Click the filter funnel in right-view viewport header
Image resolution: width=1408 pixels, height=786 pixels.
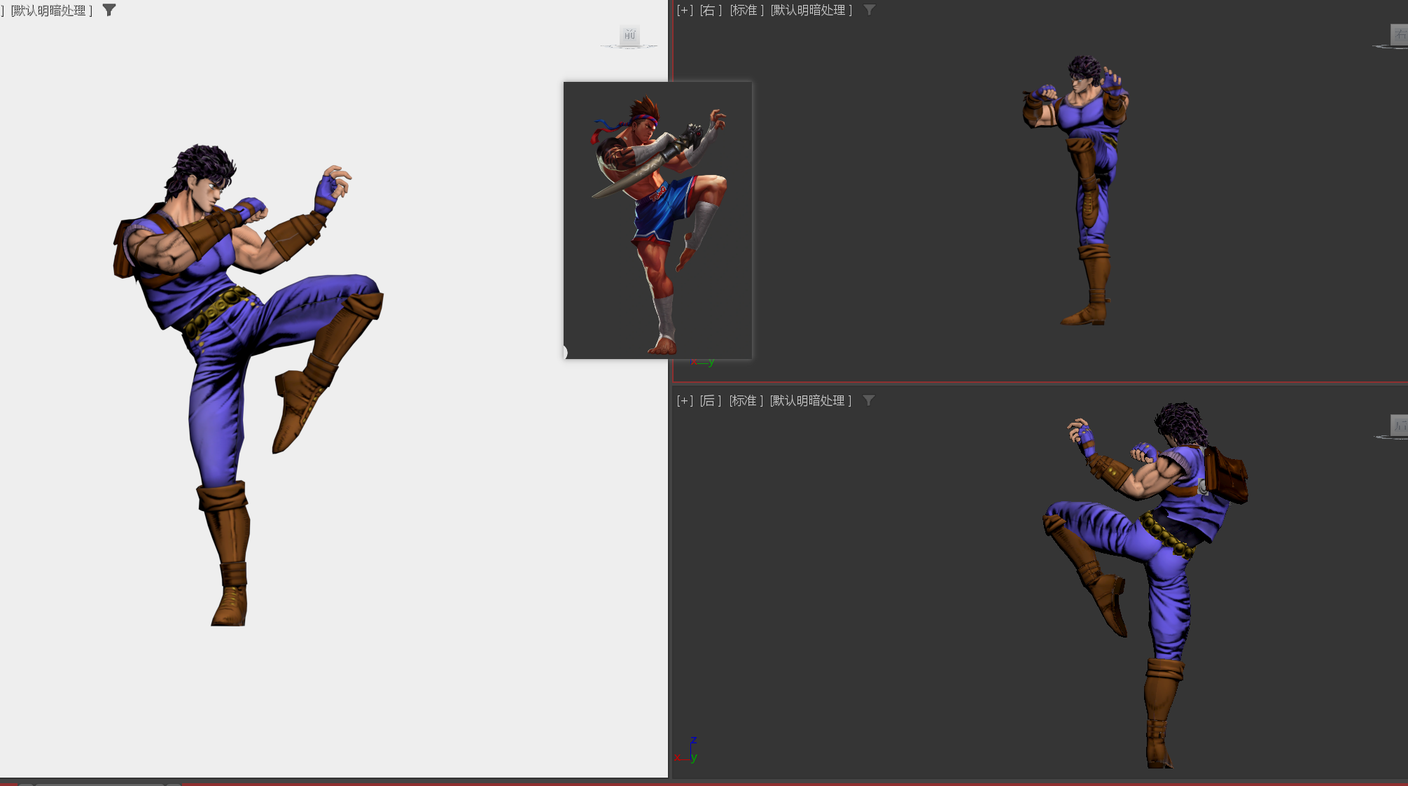pyautogui.click(x=869, y=10)
